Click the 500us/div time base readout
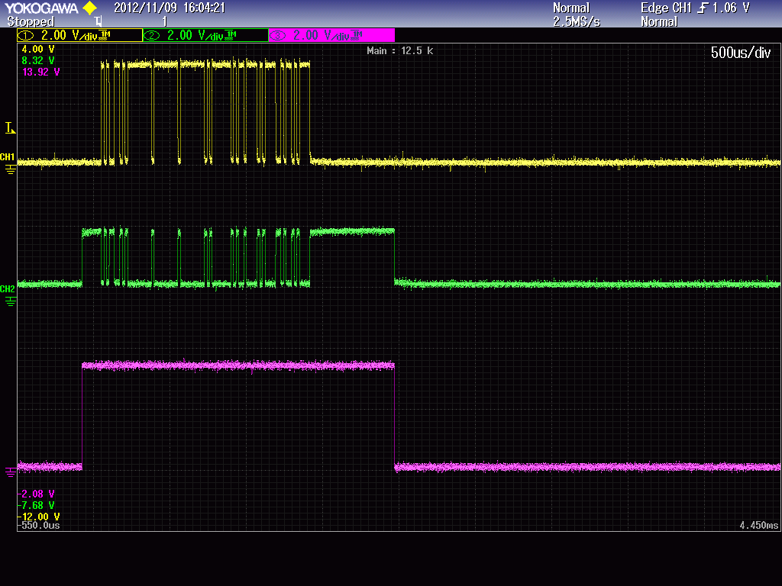 pyautogui.click(x=741, y=53)
